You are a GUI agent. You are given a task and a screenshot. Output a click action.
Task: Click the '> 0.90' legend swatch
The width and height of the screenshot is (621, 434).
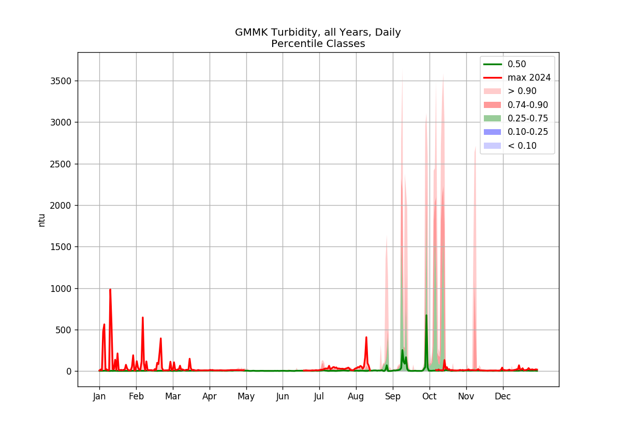coord(492,91)
